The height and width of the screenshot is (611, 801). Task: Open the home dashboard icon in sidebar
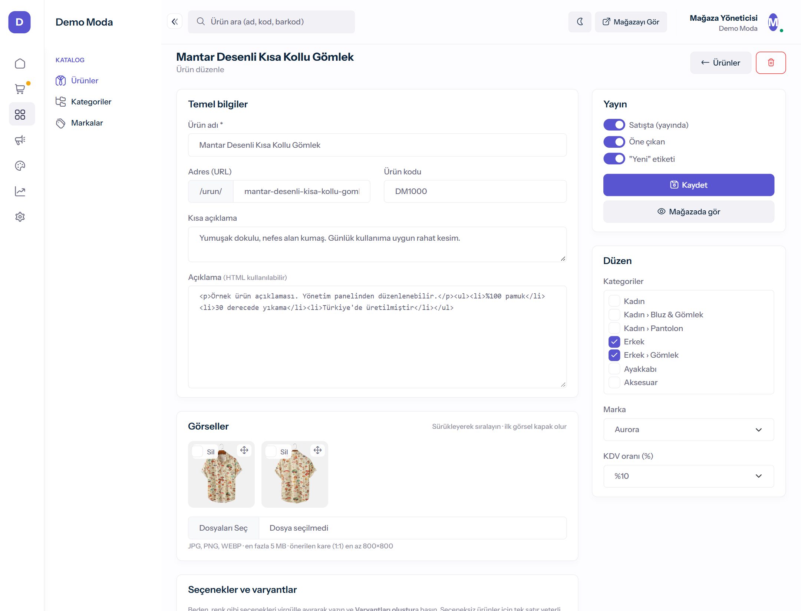[x=20, y=64]
